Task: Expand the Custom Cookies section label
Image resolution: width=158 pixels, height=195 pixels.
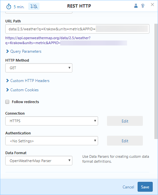Action: (x=24, y=90)
